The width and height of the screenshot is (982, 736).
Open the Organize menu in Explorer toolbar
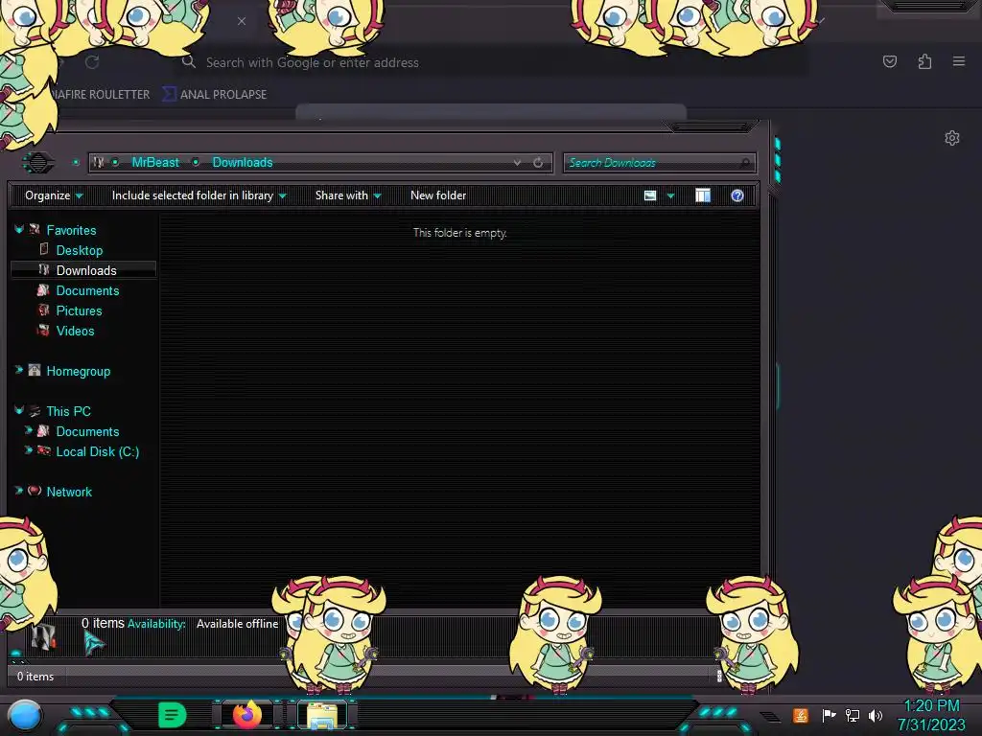tap(54, 195)
